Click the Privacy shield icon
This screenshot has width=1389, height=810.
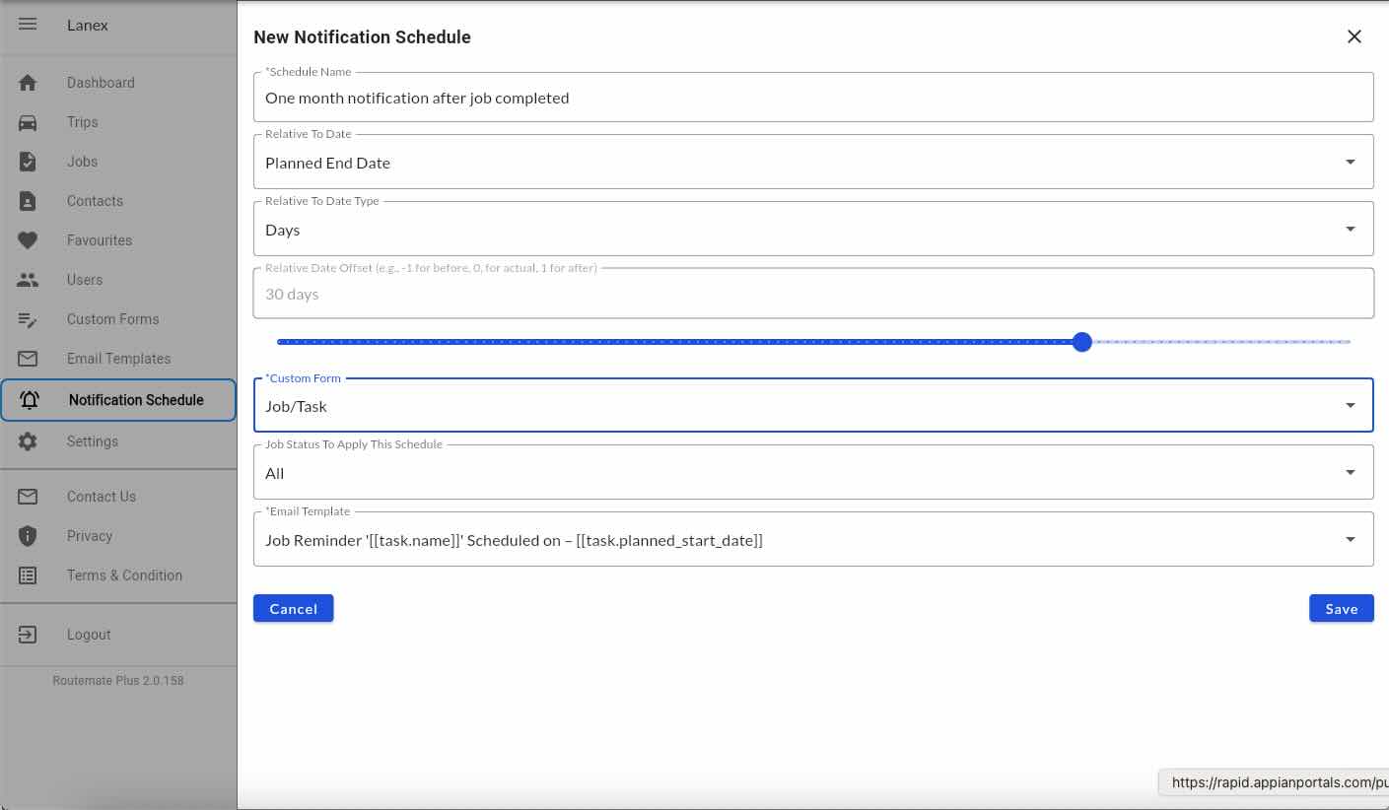click(28, 536)
